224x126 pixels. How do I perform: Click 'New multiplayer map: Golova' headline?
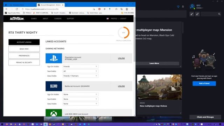tap(153, 106)
